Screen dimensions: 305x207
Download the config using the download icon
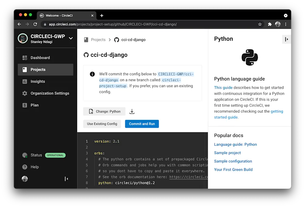tap(132, 111)
